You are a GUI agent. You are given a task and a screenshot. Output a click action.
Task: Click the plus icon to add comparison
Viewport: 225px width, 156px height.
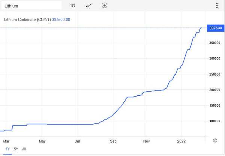(x=105, y=6)
